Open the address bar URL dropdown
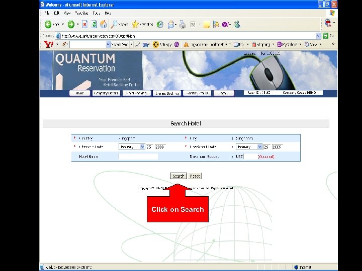 tap(319, 36)
